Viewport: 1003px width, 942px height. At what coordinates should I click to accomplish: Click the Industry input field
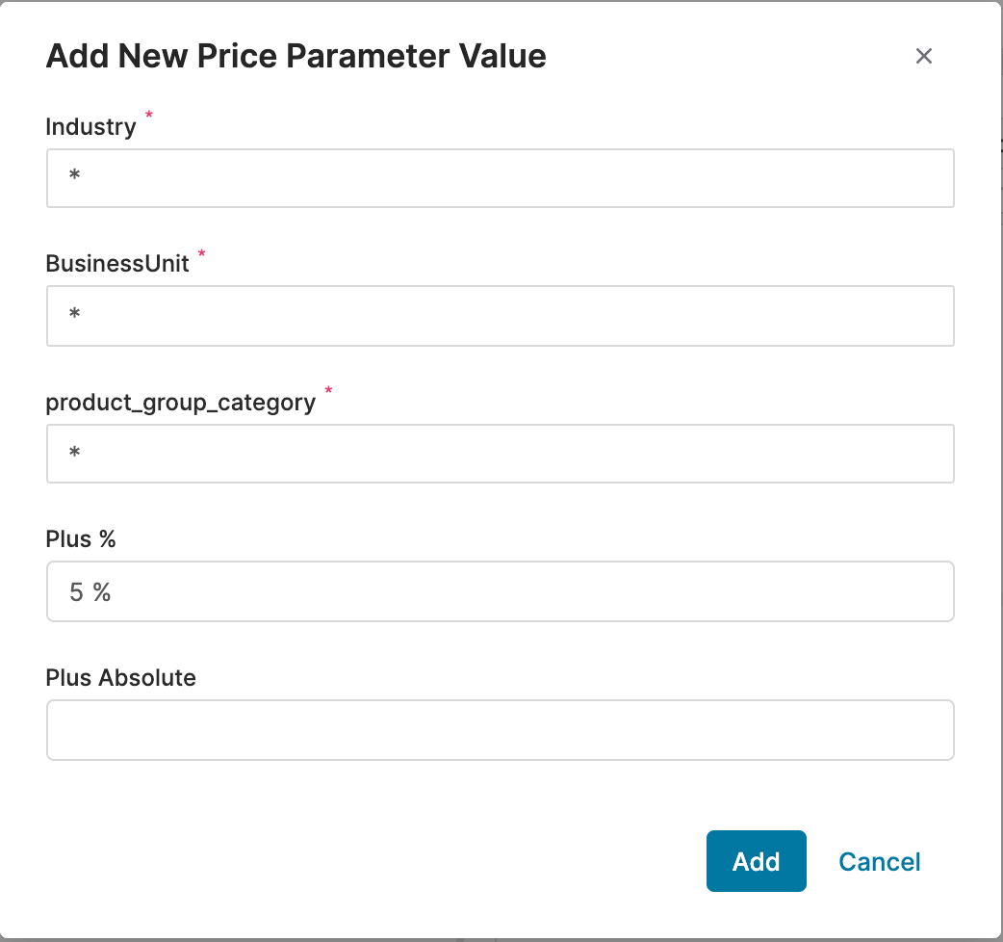click(x=500, y=177)
